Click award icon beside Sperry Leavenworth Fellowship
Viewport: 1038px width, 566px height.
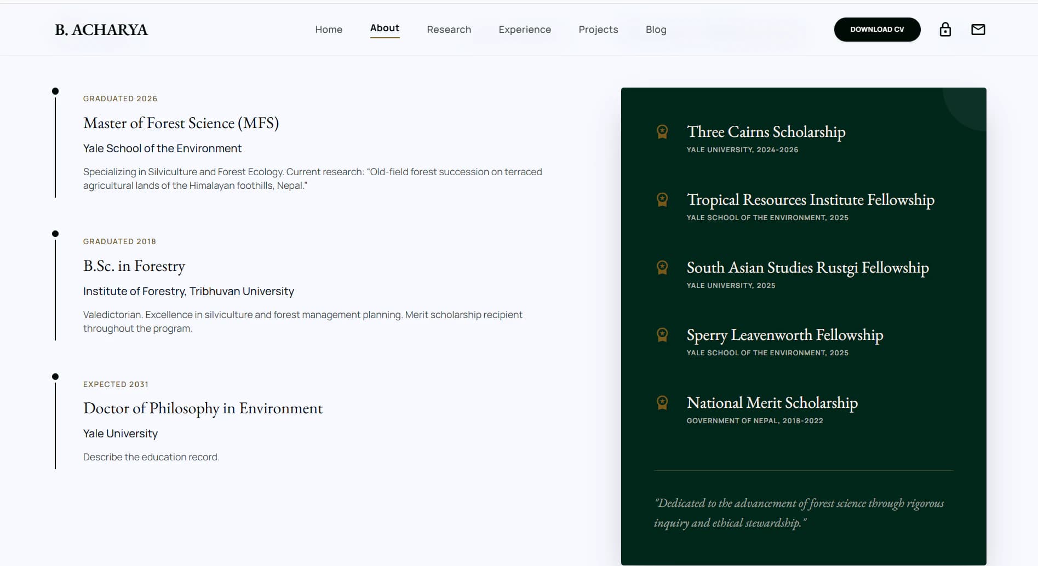point(662,334)
